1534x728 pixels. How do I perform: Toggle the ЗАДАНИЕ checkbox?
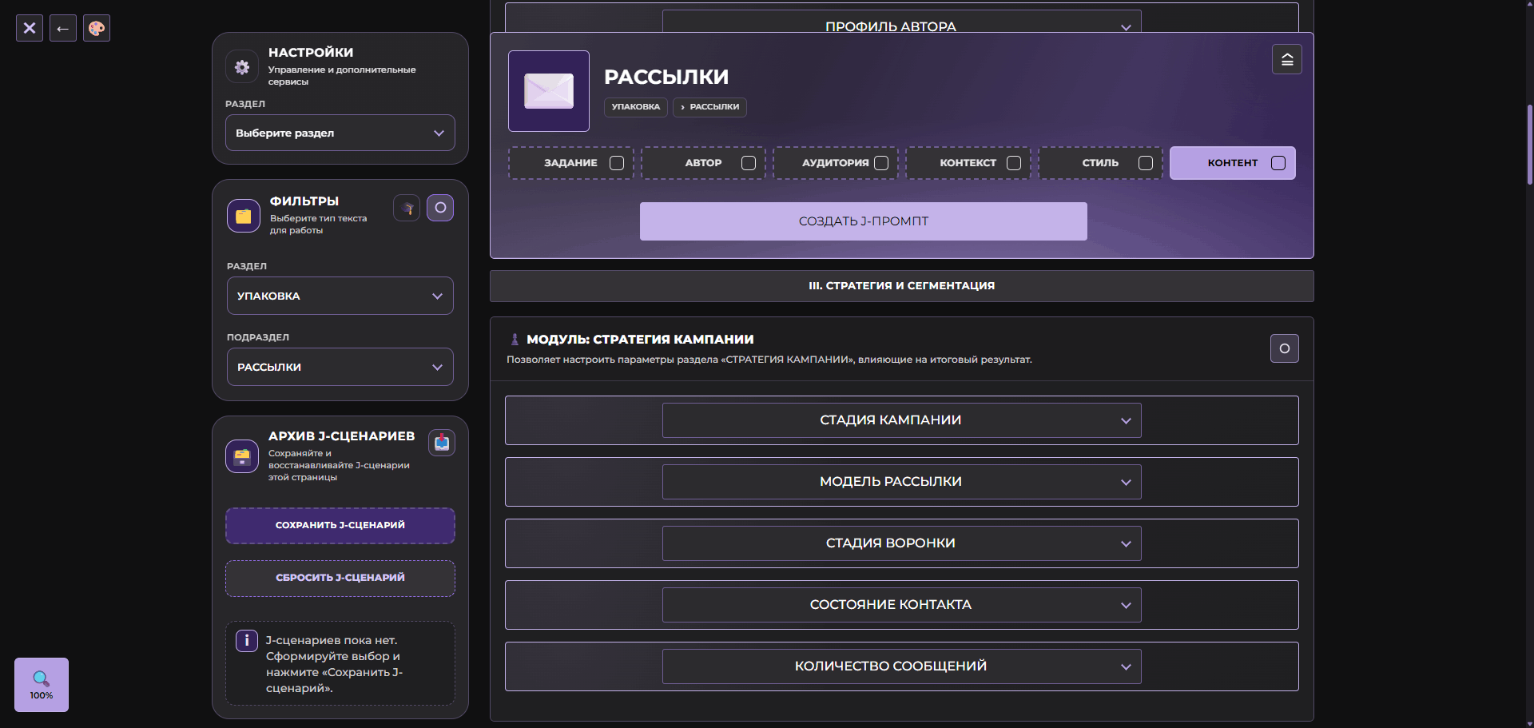(x=617, y=163)
